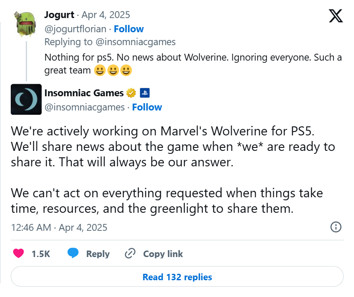The width and height of the screenshot is (354, 297).
Task: Click the Reply label
Action: click(x=98, y=254)
